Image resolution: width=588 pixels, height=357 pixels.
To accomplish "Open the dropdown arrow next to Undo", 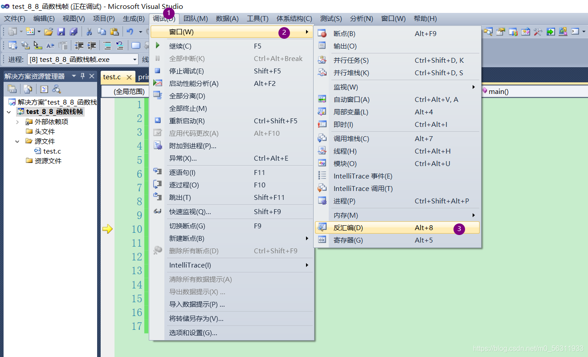I will click(x=141, y=32).
